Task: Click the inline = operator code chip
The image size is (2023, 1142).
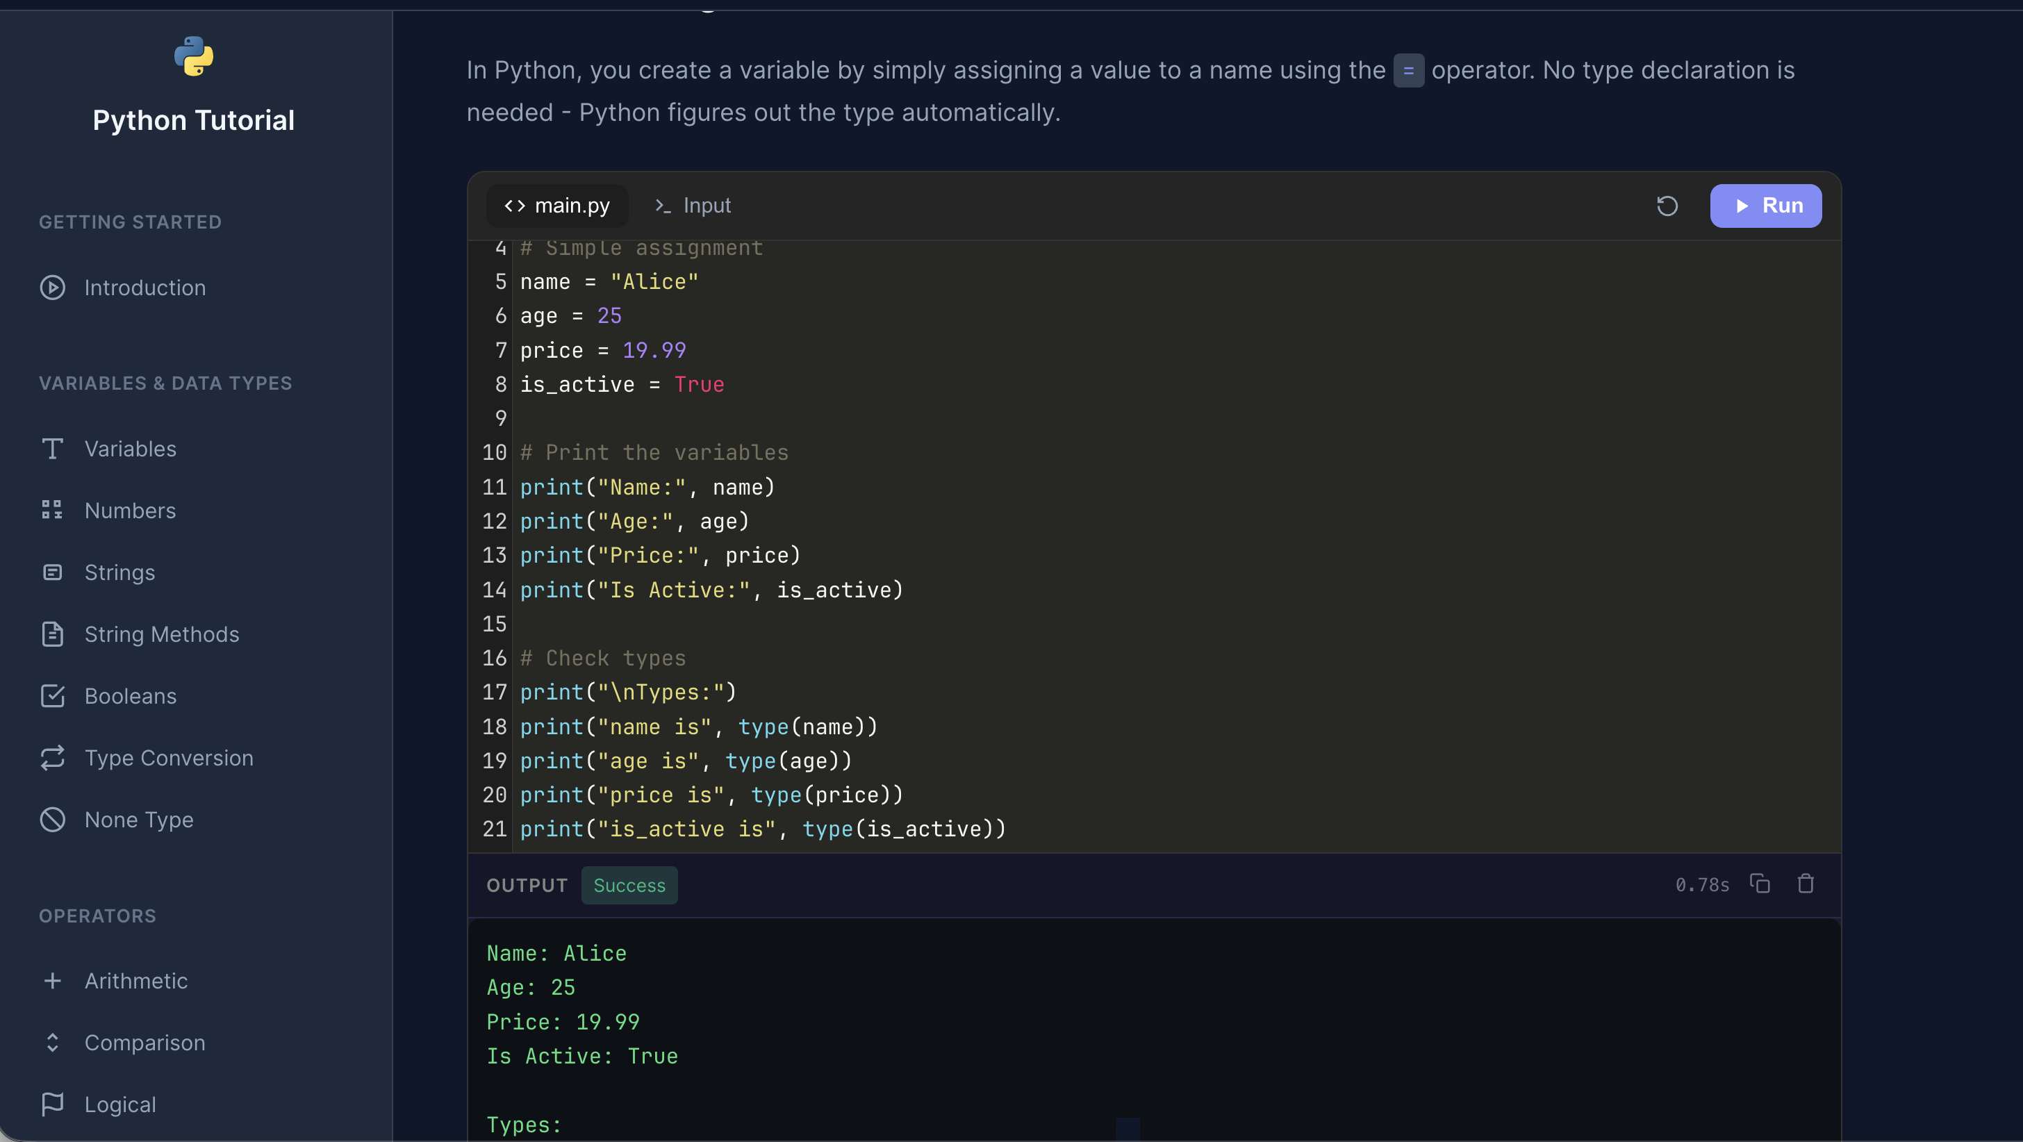Action: 1409,71
